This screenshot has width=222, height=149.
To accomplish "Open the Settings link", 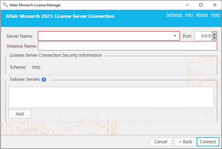I will coord(174,15).
